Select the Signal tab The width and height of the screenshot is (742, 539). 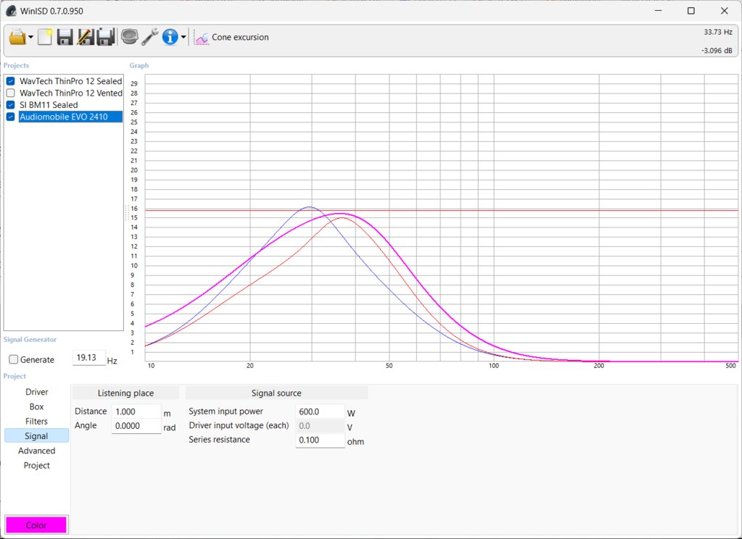(x=36, y=436)
